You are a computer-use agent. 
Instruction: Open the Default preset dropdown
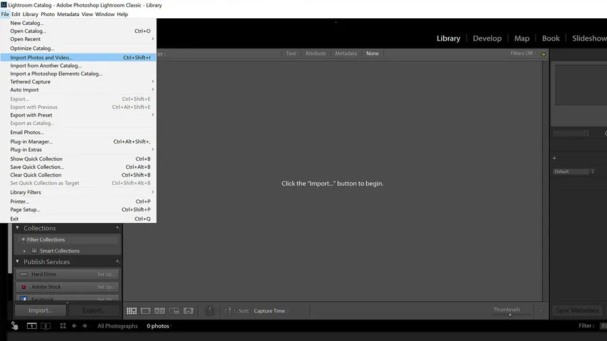[573, 171]
